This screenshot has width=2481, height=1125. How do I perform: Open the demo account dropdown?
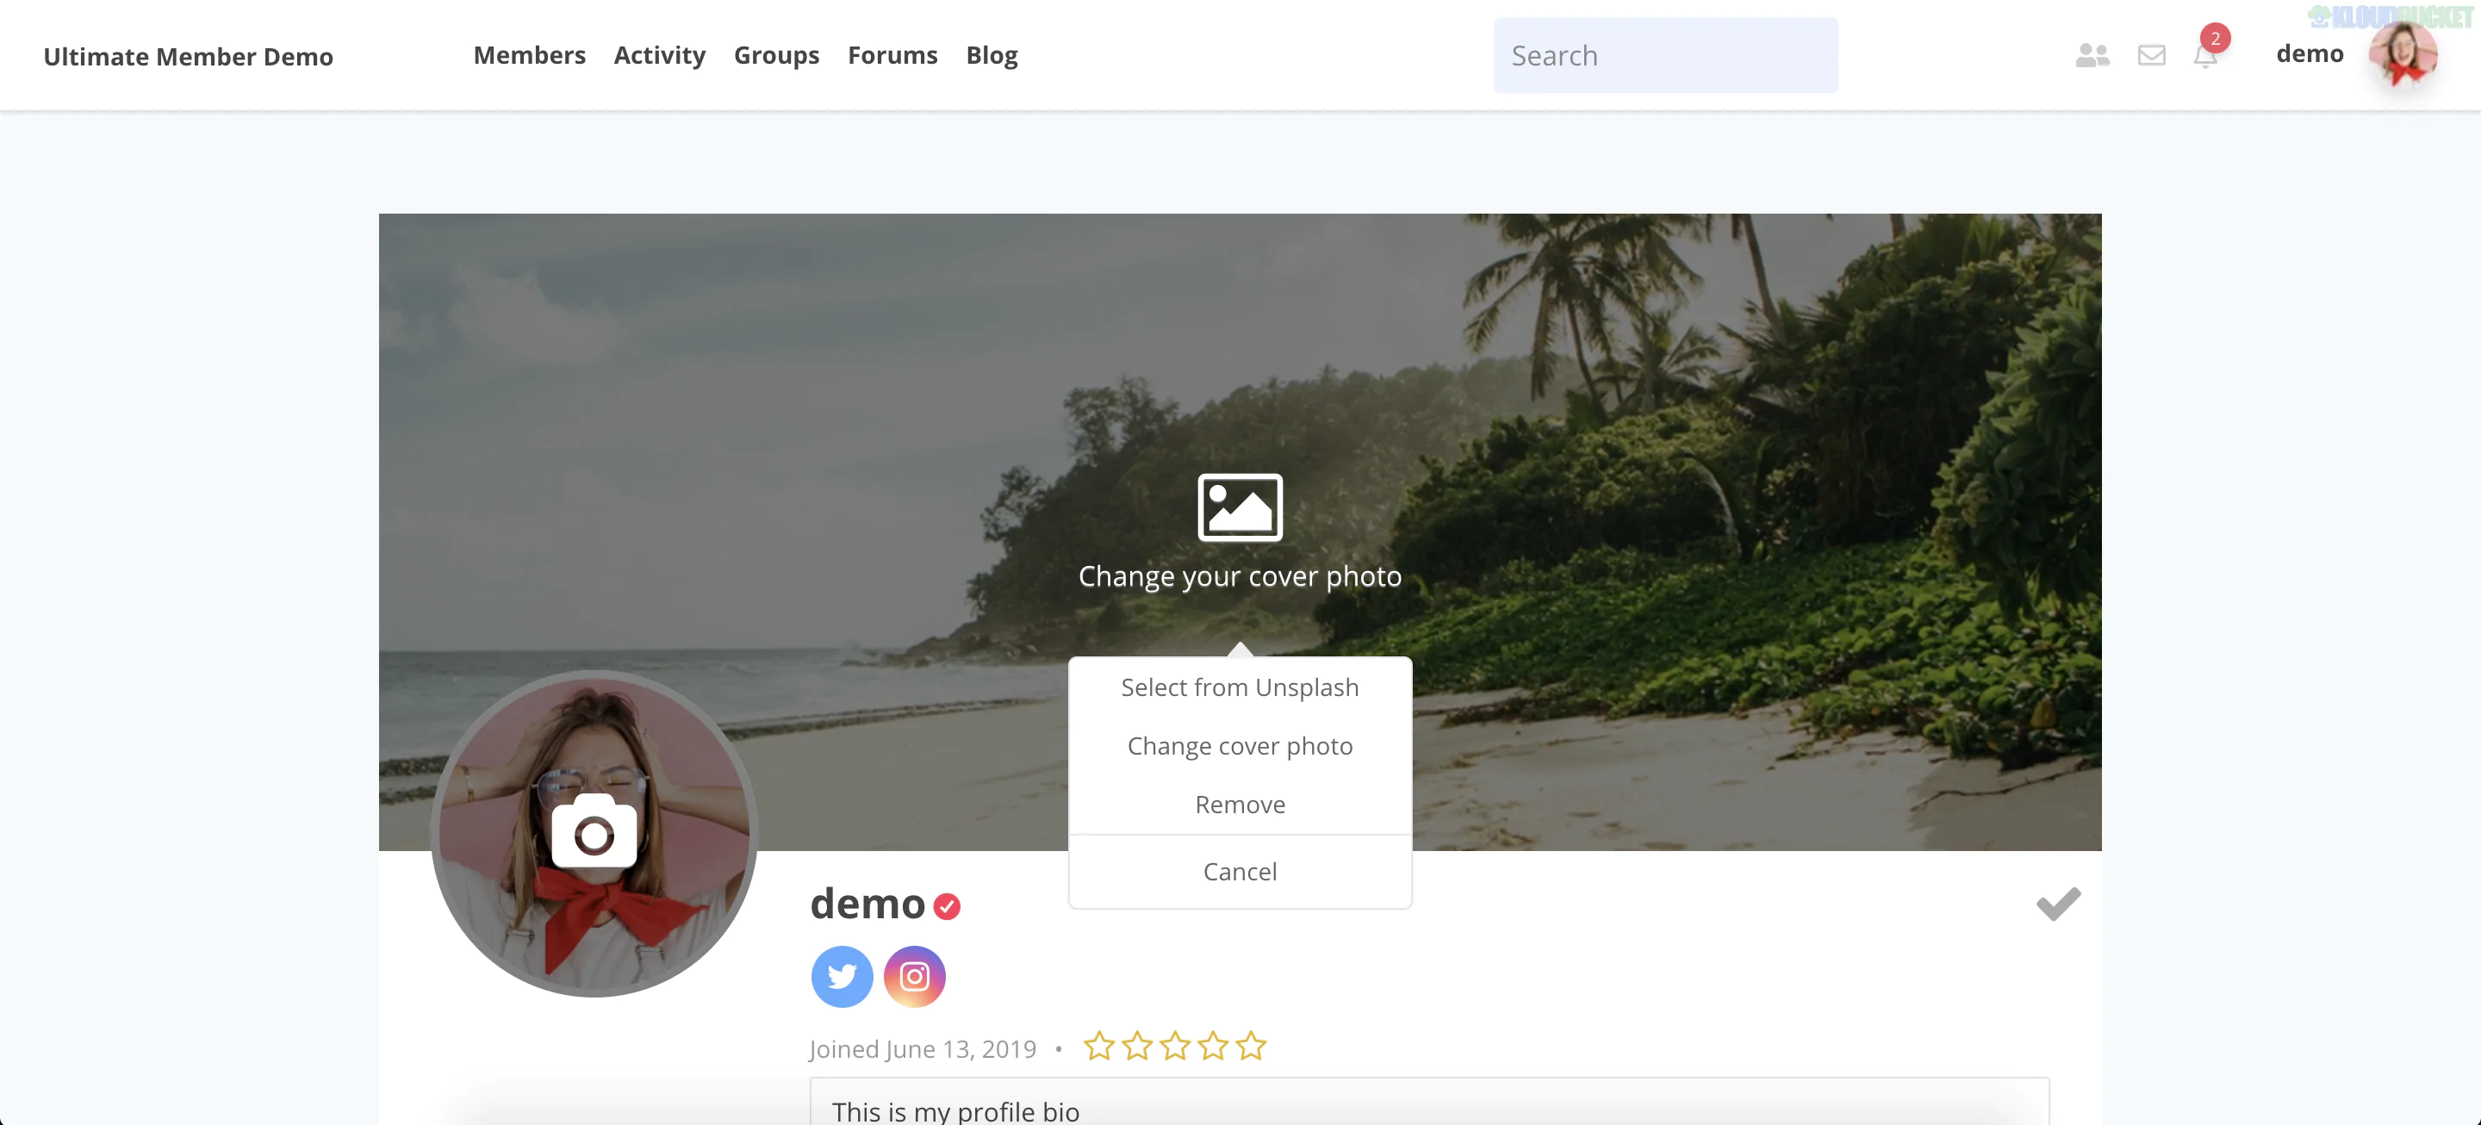point(2310,54)
